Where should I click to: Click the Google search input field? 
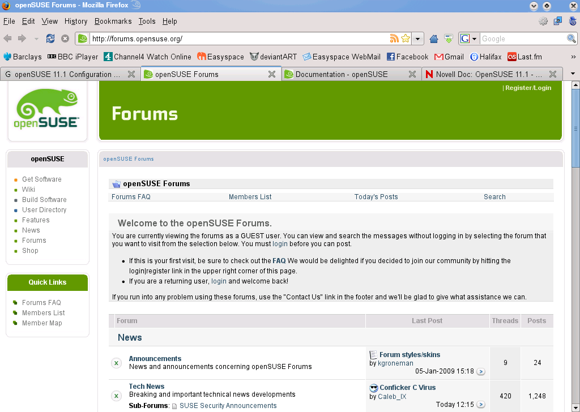tap(523, 38)
